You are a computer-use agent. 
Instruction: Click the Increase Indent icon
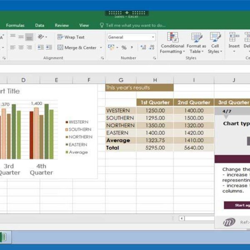(49, 47)
